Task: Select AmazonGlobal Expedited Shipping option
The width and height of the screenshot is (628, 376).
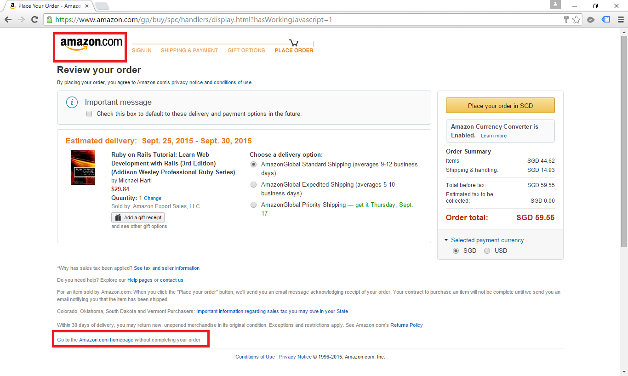Action: [x=253, y=185]
